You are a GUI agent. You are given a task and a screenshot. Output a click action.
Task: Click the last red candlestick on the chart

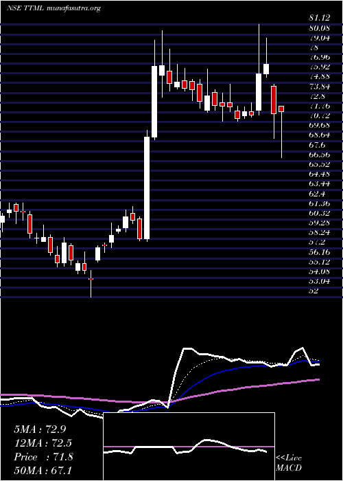[x=281, y=109]
